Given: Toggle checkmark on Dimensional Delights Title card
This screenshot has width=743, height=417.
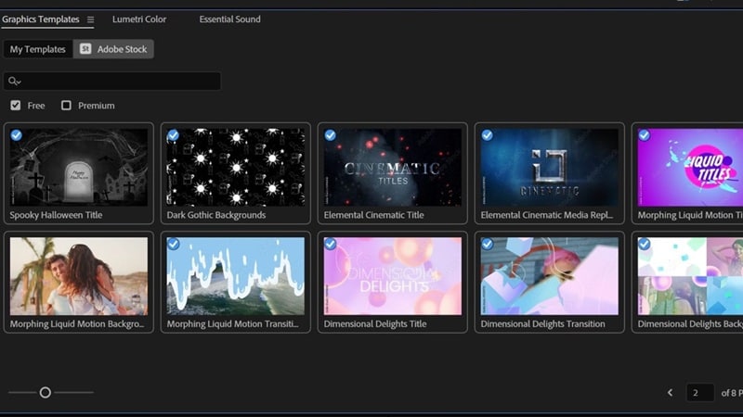Looking at the screenshot, I should (331, 244).
